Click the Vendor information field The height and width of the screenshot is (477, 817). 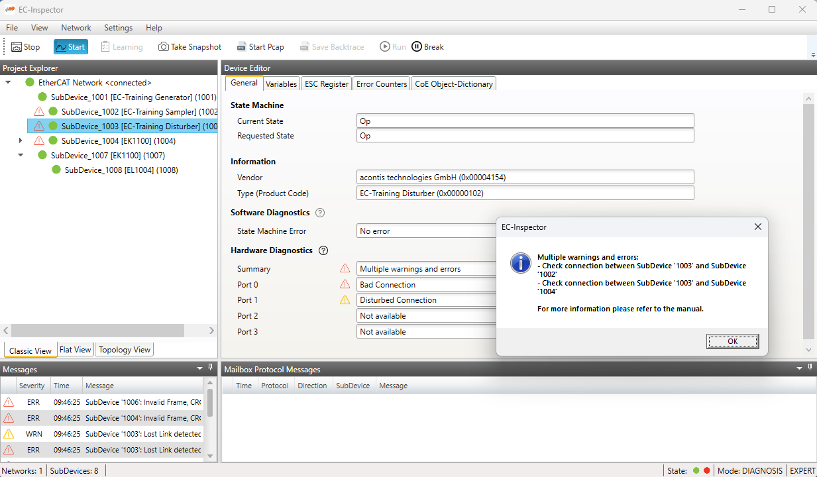tap(525, 177)
